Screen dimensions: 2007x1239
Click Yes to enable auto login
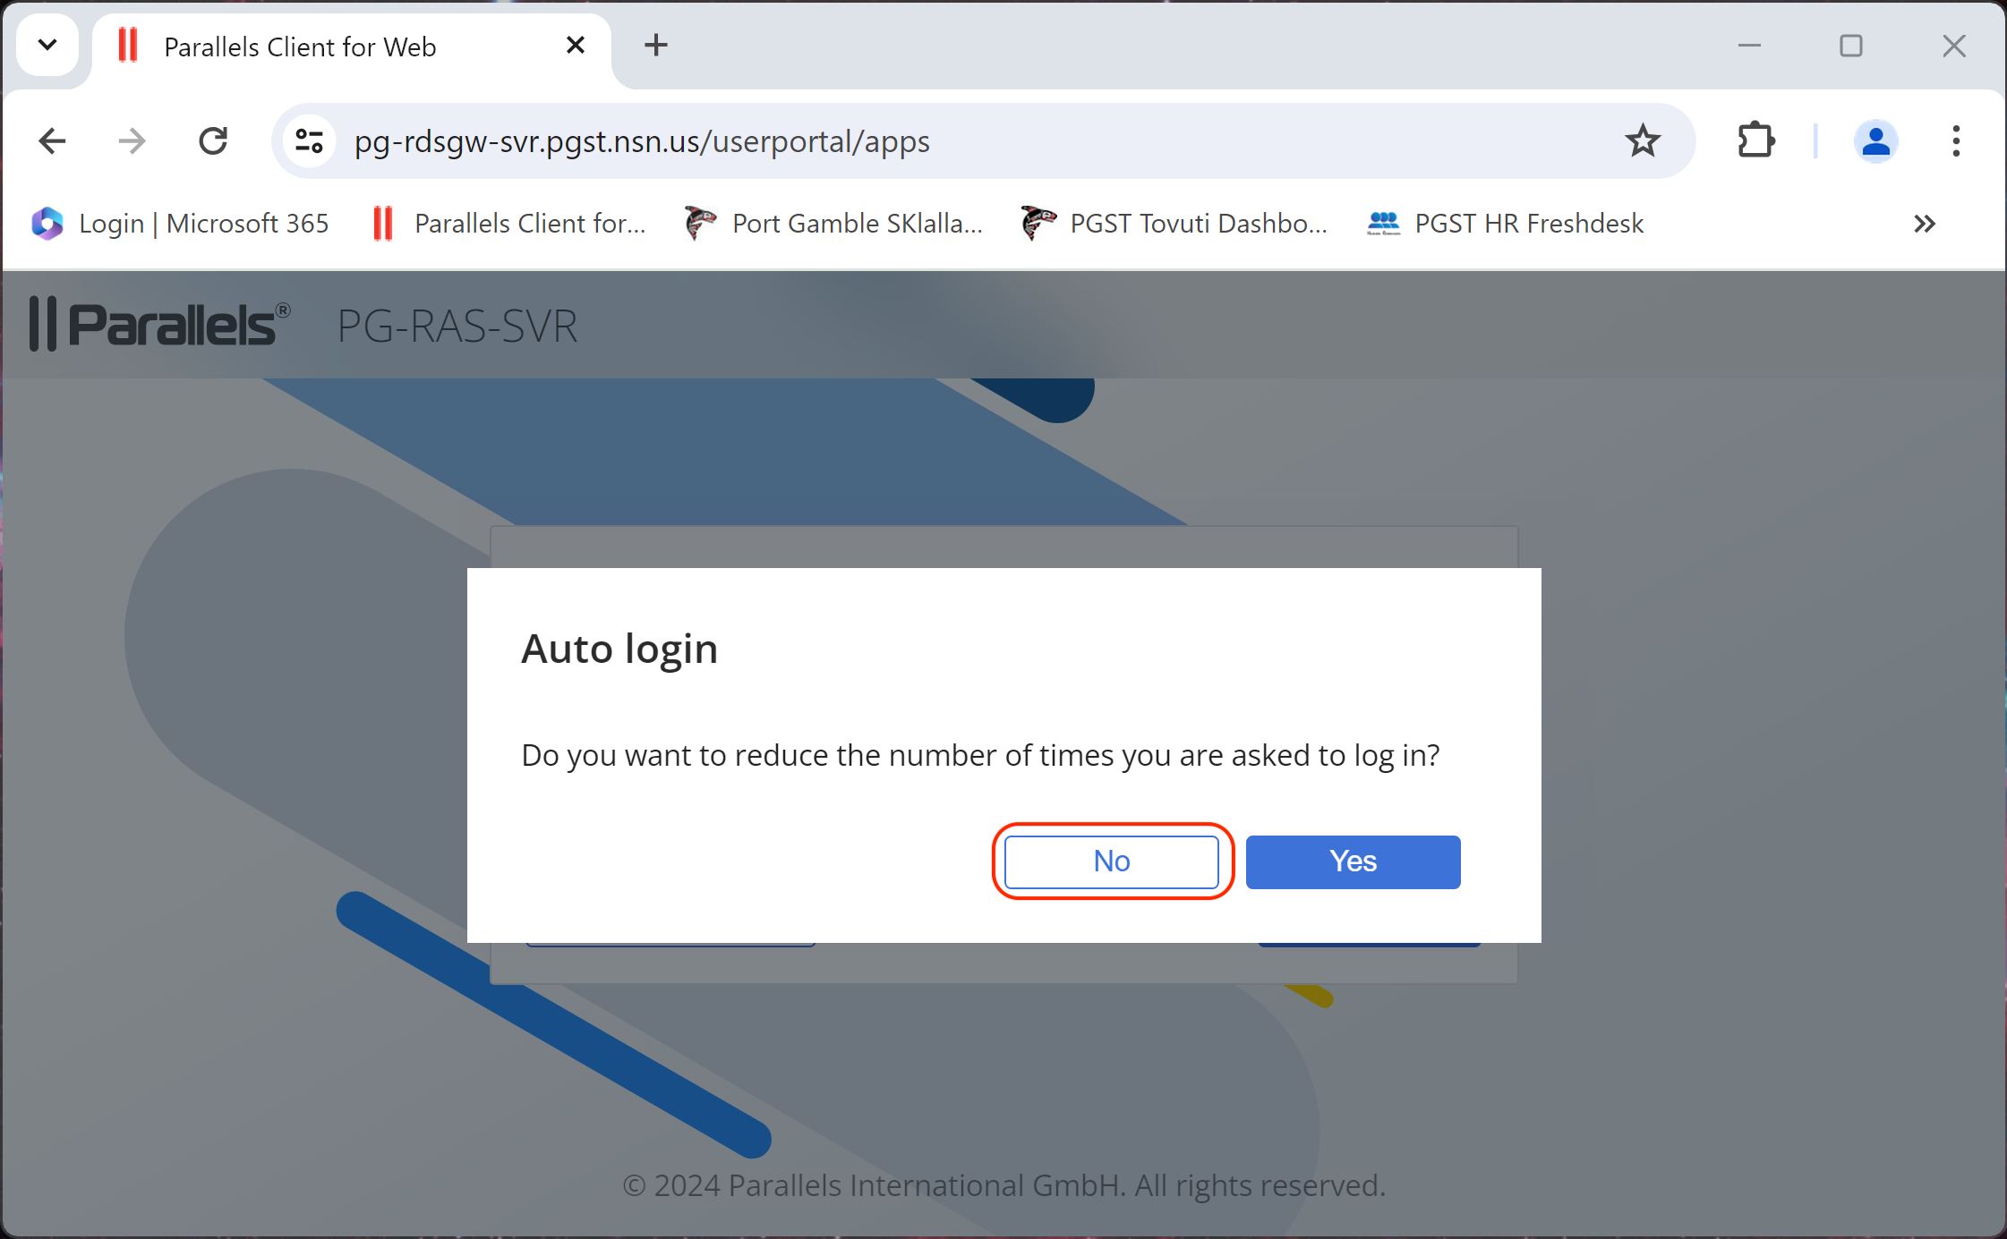coord(1352,861)
